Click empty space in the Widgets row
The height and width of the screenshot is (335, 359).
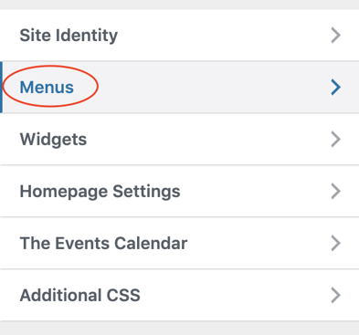coord(207,140)
